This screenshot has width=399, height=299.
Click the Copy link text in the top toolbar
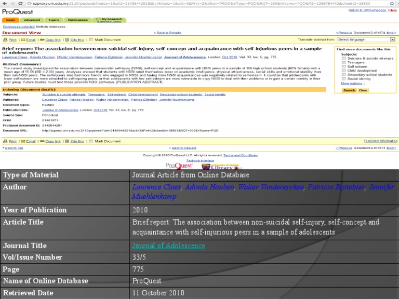(x=53, y=40)
